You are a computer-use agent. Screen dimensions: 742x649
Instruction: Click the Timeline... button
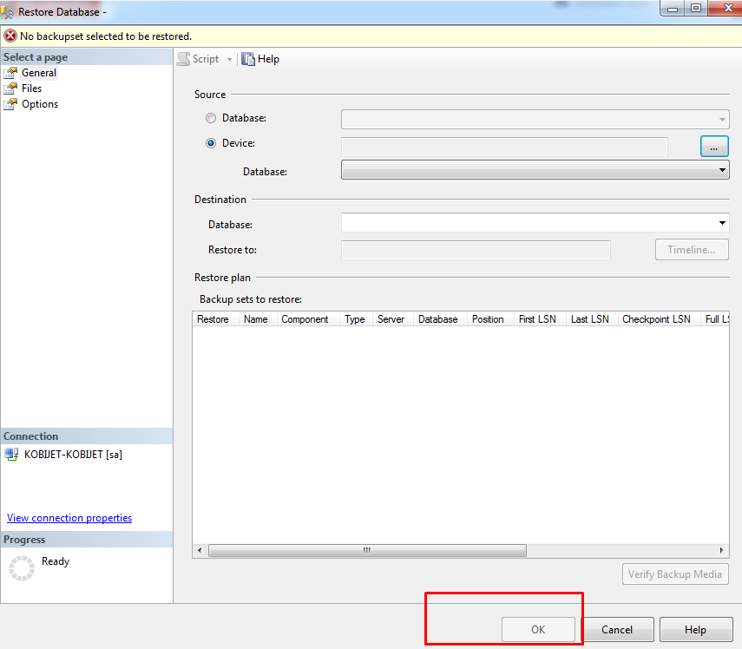(x=692, y=250)
